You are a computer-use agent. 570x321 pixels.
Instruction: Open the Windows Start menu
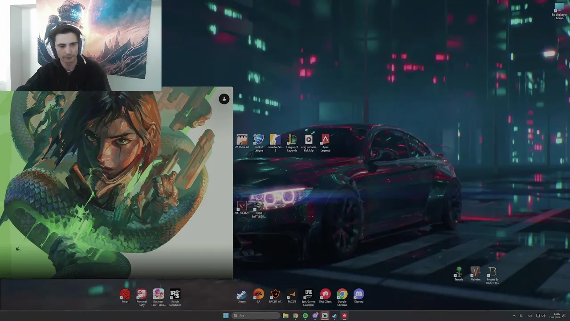(226, 316)
